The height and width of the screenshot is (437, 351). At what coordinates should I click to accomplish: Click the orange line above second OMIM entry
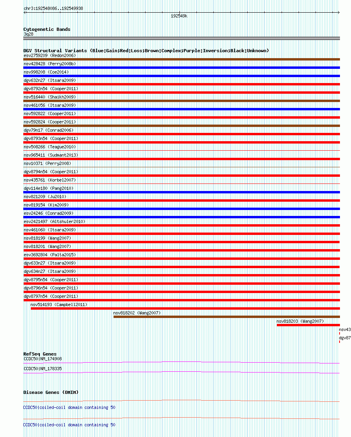pos(182,418)
